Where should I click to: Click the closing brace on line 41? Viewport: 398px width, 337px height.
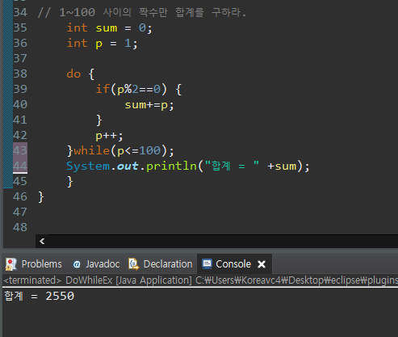[99, 120]
